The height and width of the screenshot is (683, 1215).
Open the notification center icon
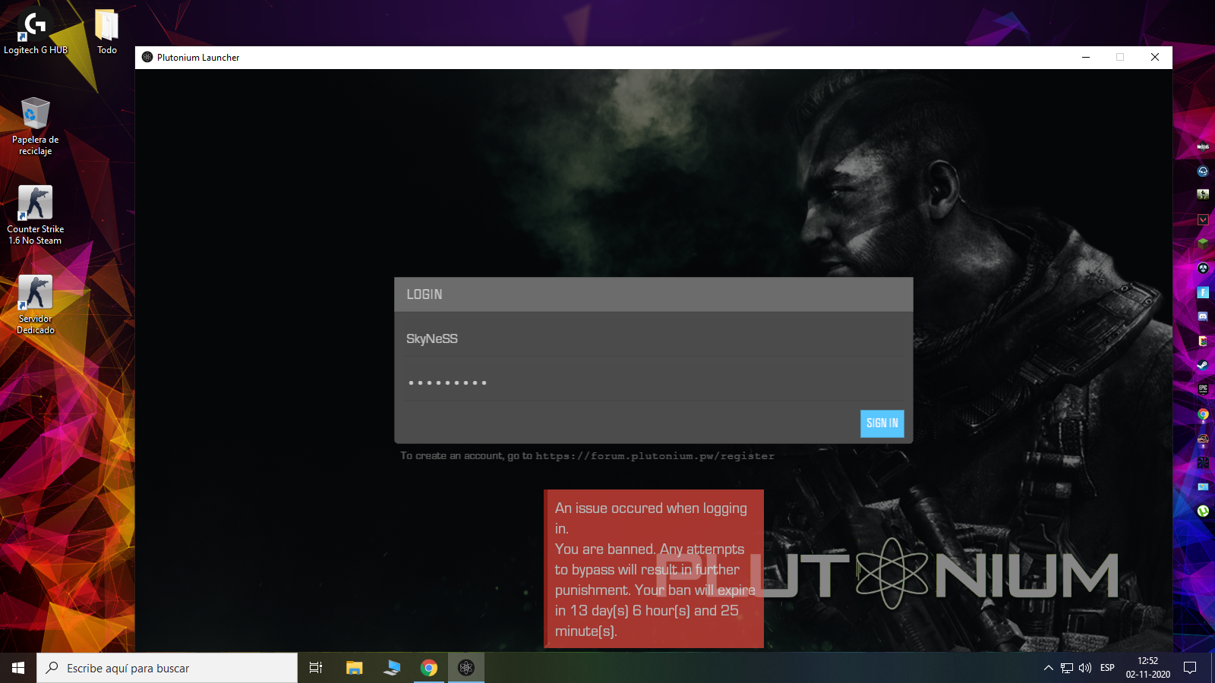pos(1190,668)
